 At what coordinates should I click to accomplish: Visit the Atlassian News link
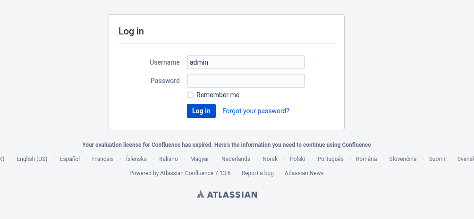coord(304,173)
